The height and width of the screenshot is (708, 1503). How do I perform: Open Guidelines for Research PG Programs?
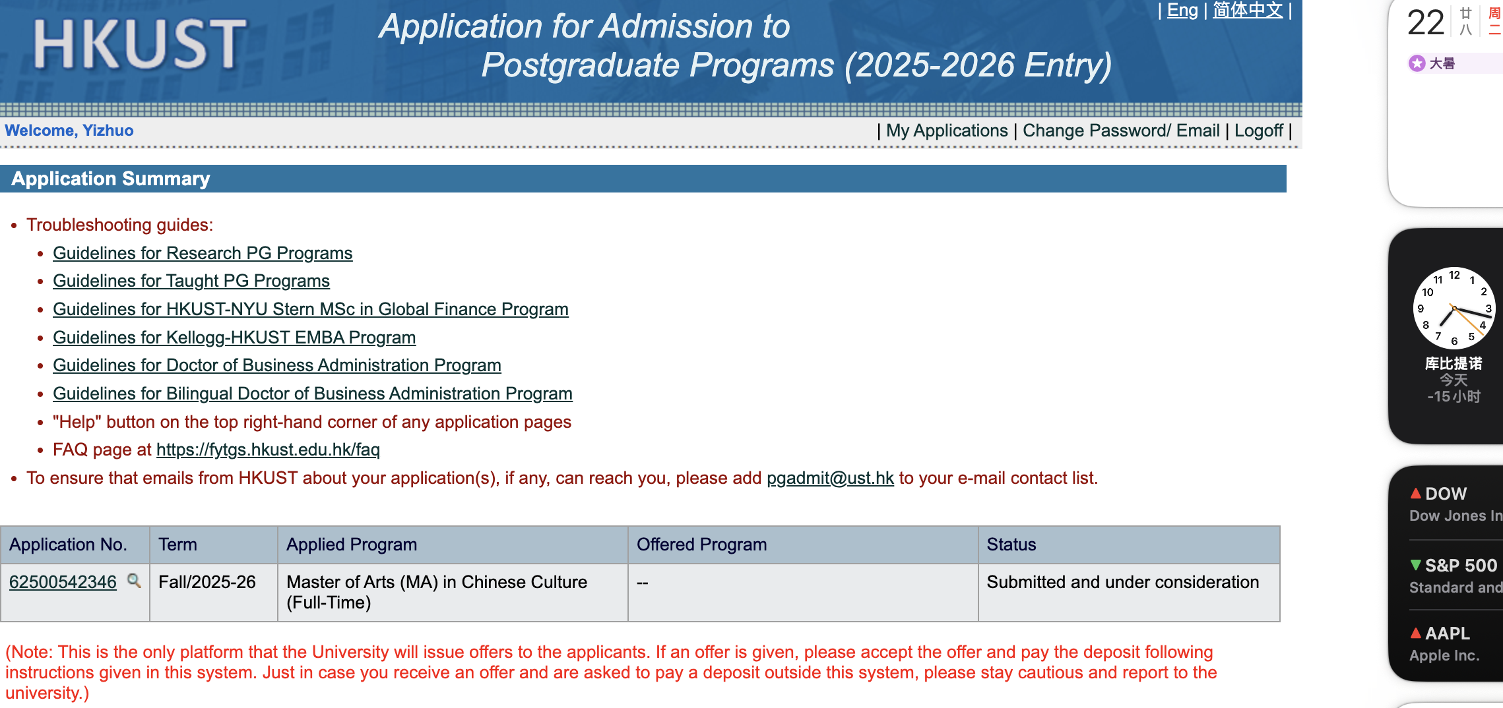point(203,253)
